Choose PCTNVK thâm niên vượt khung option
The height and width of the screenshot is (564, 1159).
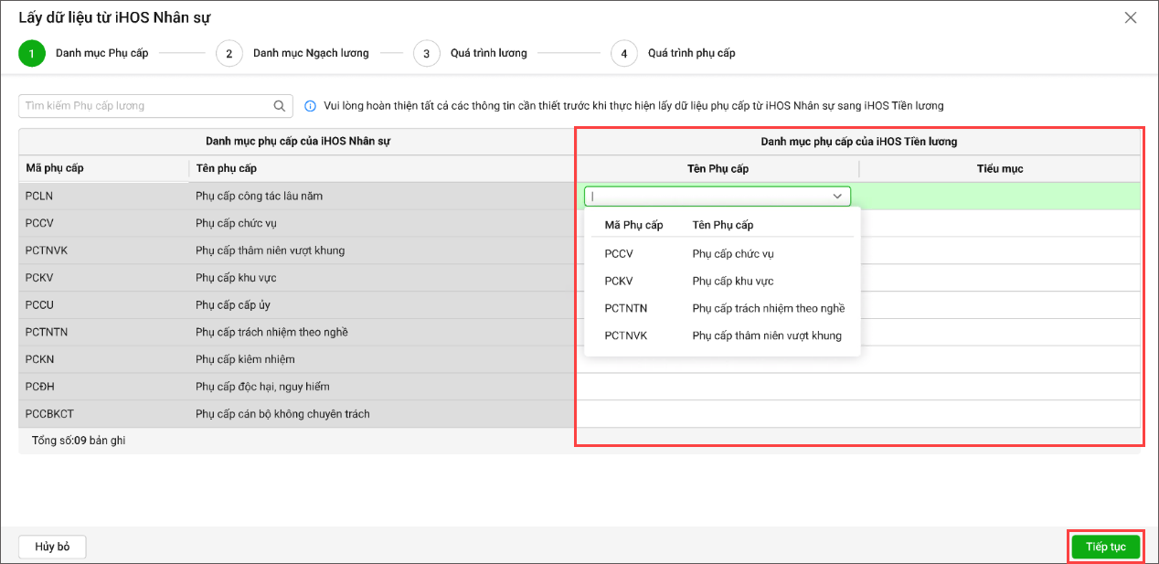tap(722, 336)
